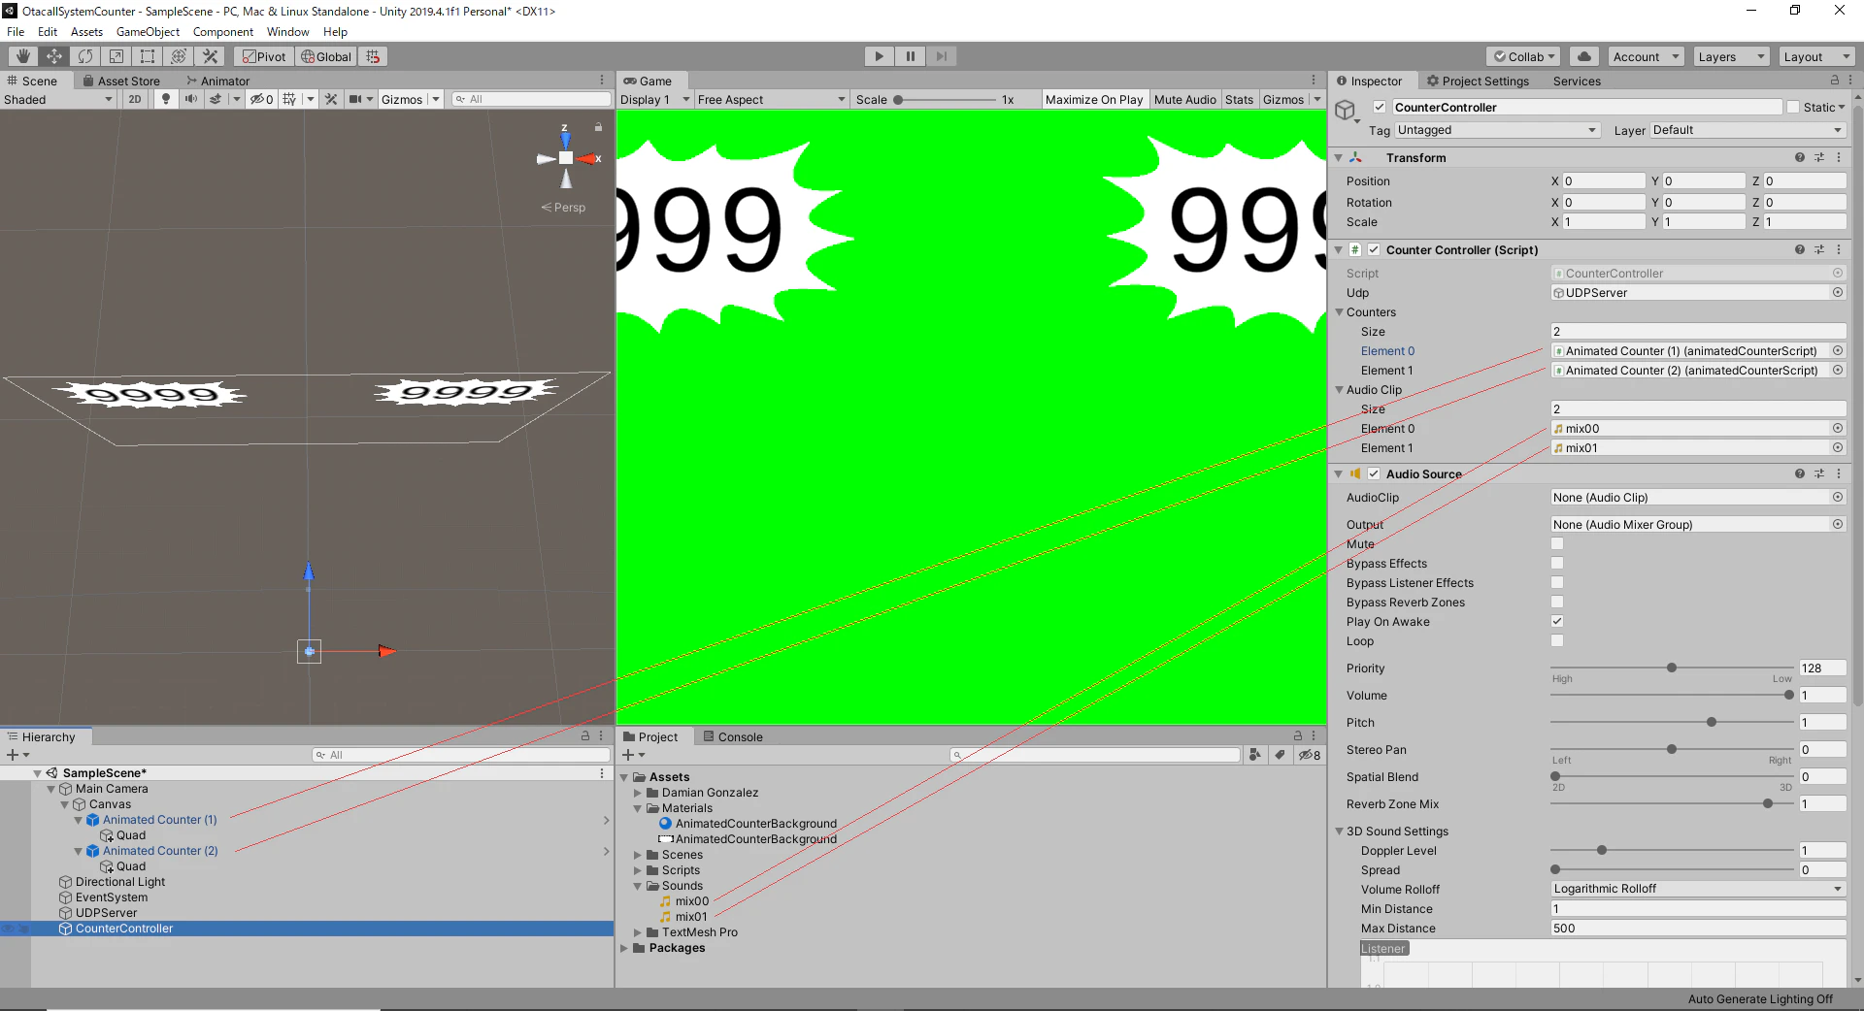The height and width of the screenshot is (1011, 1864).
Task: Enable the Mute checkbox
Action: click(1557, 543)
